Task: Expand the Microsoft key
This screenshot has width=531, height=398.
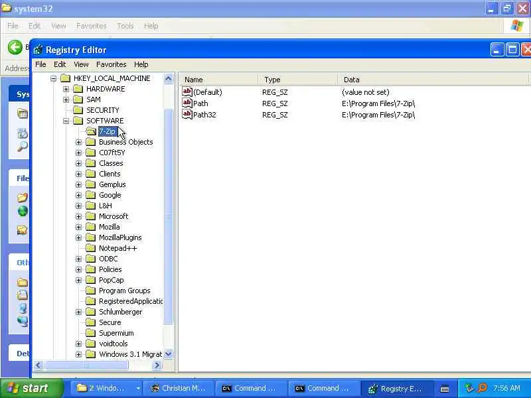Action: [78, 216]
